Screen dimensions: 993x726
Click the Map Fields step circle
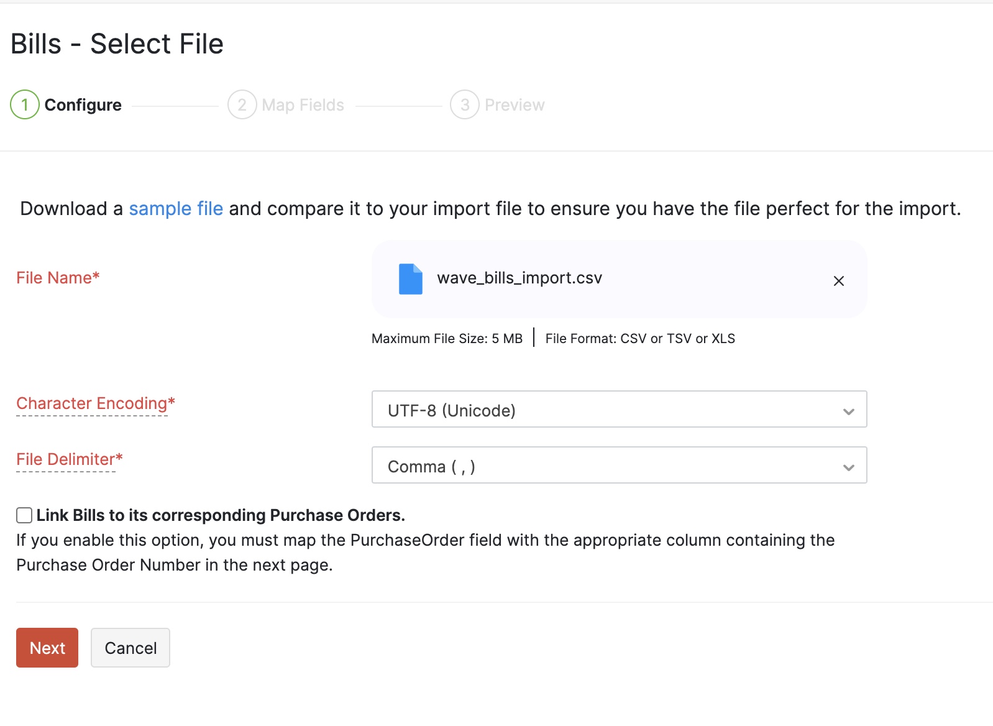click(243, 104)
